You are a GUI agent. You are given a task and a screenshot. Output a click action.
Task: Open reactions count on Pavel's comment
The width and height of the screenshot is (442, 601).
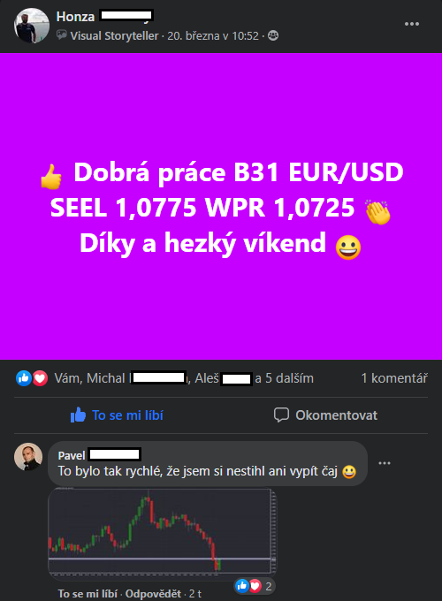click(255, 586)
